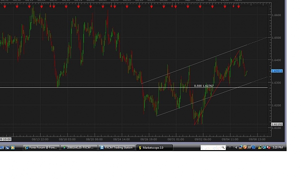The height and width of the screenshot is (181, 302).
Task: Click the 08/26 19:00 time axis label
Action: click(149, 139)
